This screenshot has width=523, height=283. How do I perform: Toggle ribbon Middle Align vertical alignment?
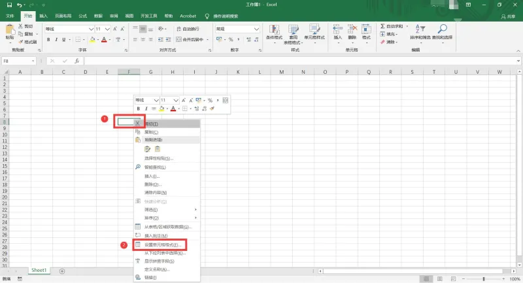point(143,29)
